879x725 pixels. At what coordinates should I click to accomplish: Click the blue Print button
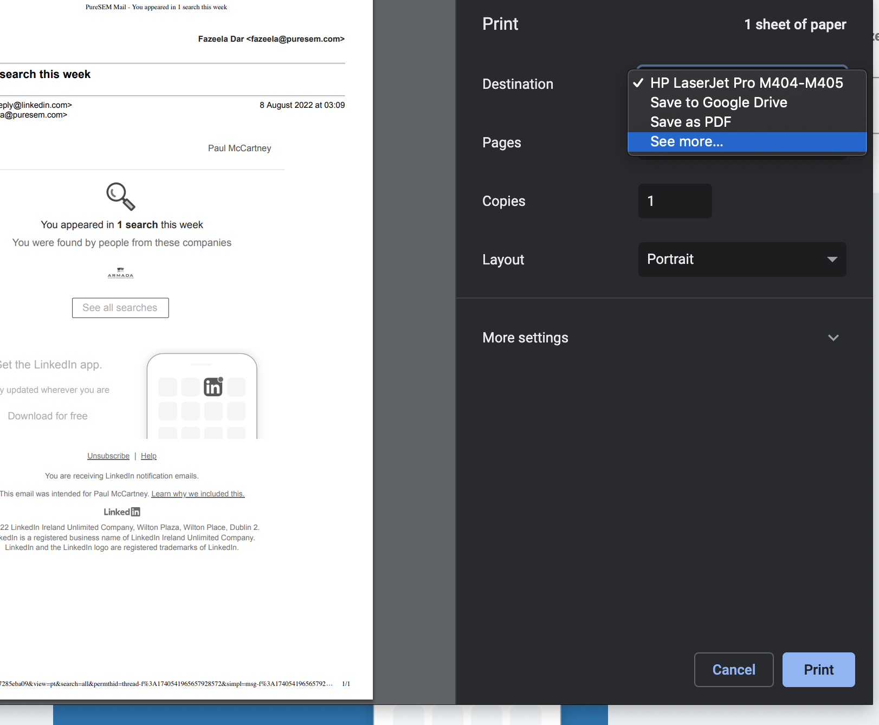coord(818,670)
